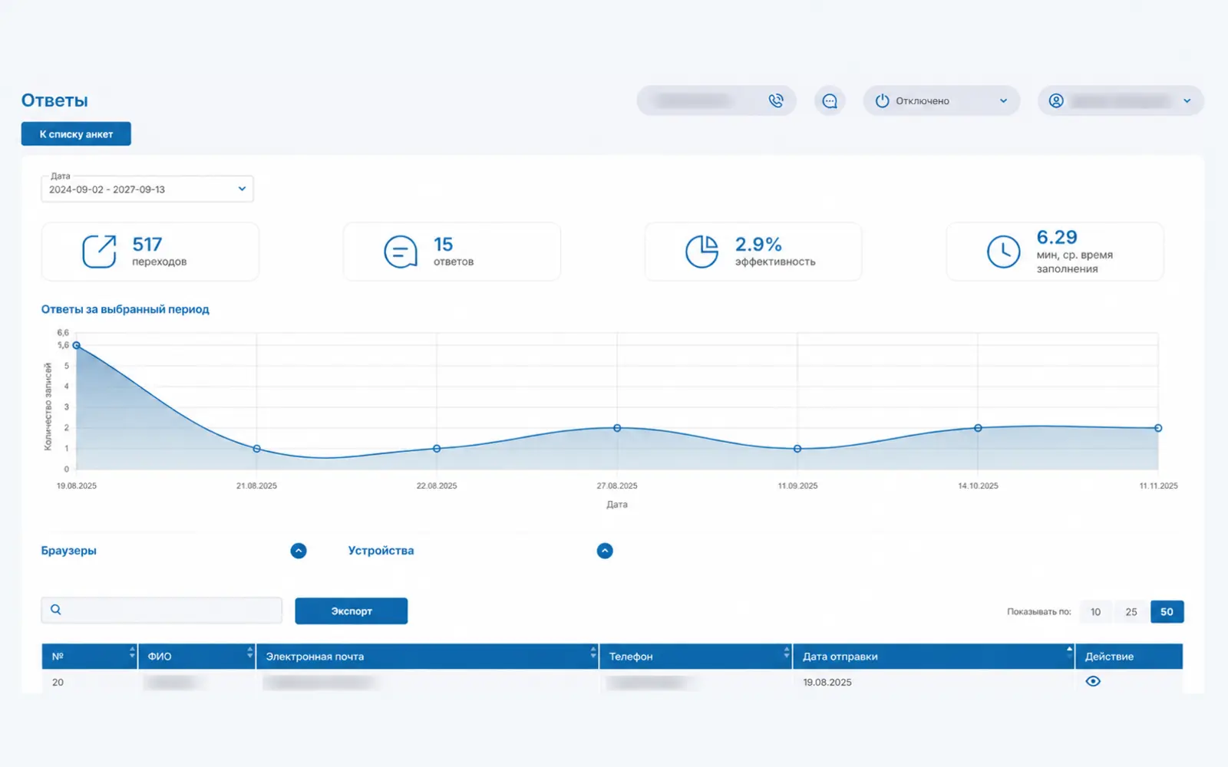This screenshot has height=767, width=1228.
Task: Click the К списку анкет button
Action: pyautogui.click(x=76, y=133)
